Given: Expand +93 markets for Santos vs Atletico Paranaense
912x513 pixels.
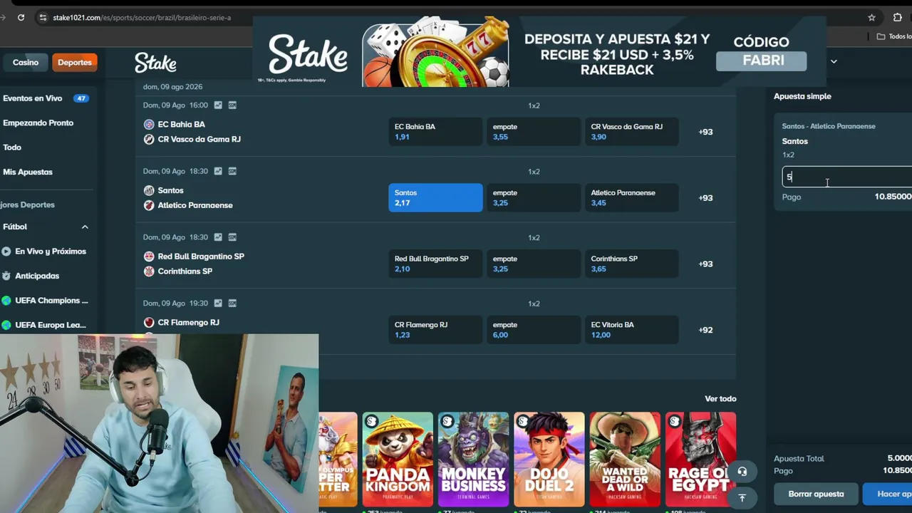Looking at the screenshot, I should [705, 197].
